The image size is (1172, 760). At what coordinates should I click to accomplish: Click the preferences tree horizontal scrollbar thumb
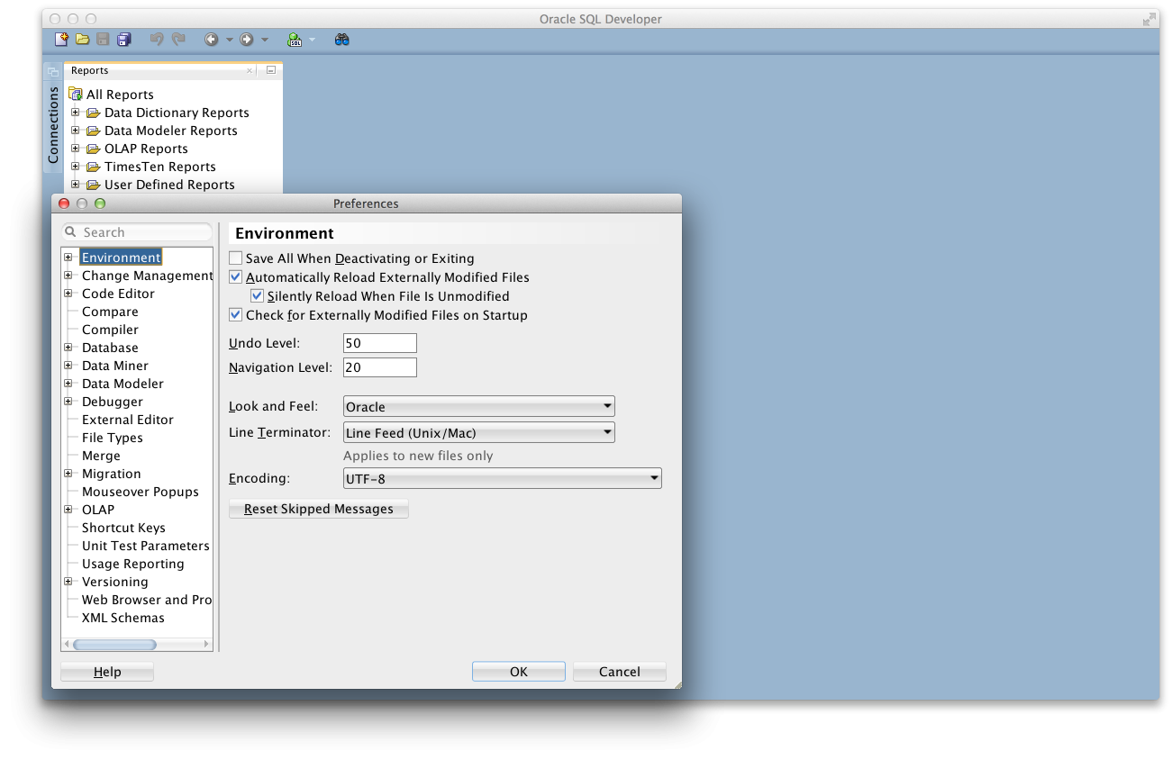coord(114,645)
